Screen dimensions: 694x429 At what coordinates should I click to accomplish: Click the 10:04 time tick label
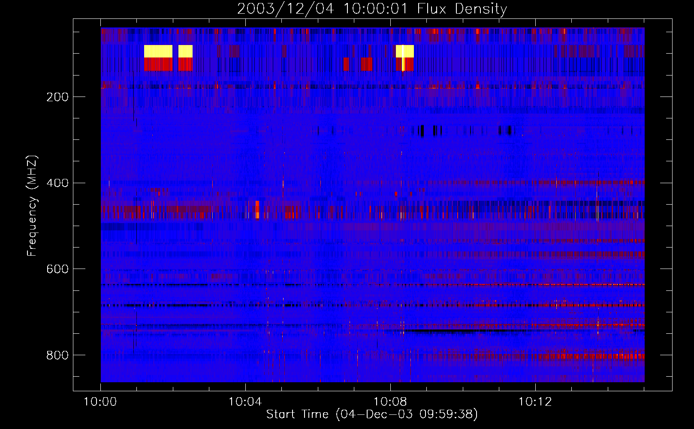(245, 402)
